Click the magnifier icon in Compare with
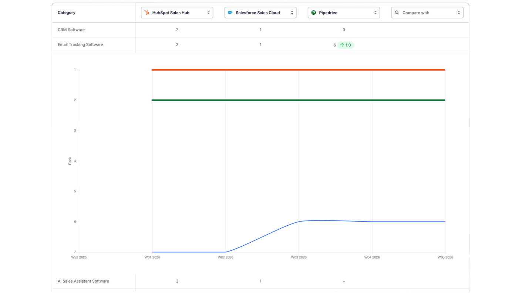The width and height of the screenshot is (521, 293). pos(397,13)
